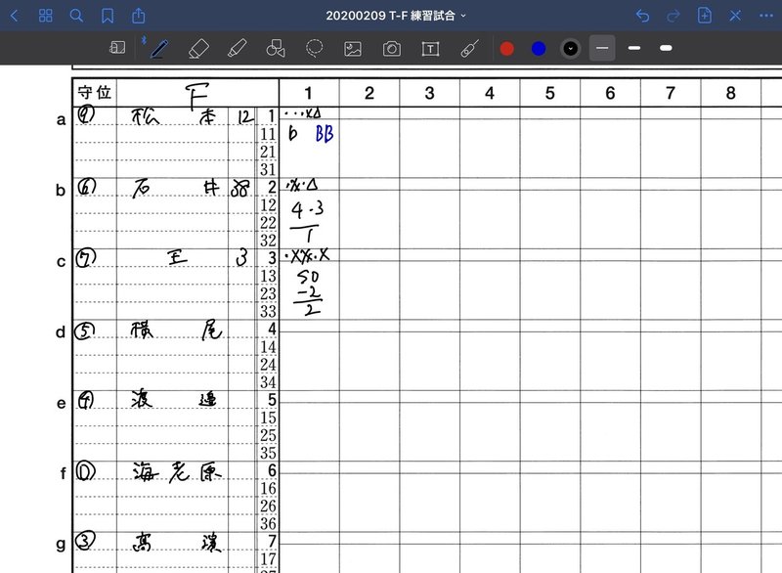Click batting order number 15

268,418
